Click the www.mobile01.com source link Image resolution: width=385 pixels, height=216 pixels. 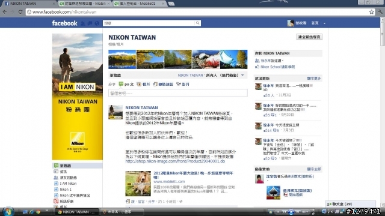(169, 181)
